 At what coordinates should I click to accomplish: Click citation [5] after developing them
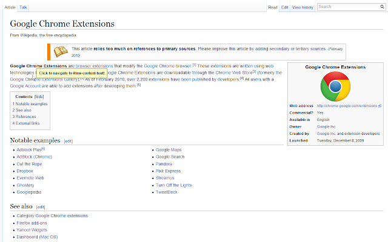coord(139,85)
